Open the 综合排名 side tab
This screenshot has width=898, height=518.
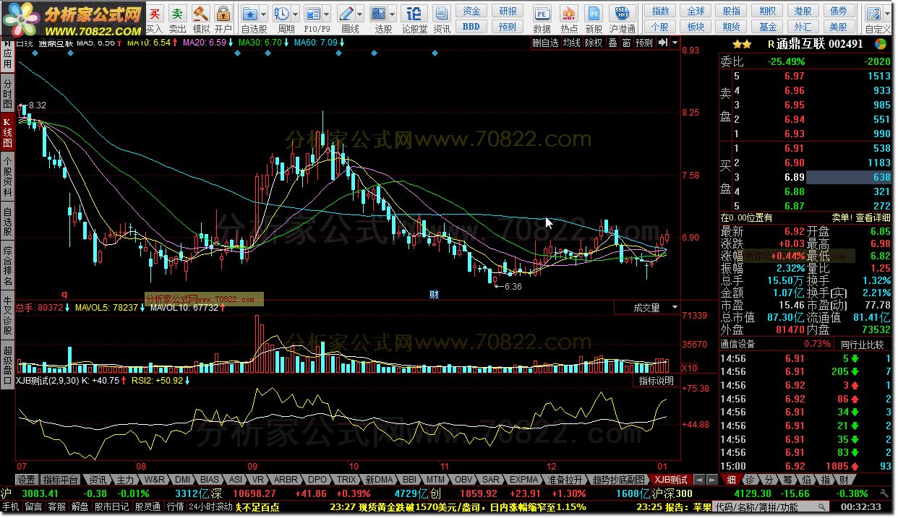pos(7,266)
